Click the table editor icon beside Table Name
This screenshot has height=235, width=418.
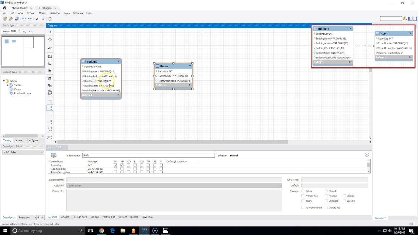[x=54, y=155]
